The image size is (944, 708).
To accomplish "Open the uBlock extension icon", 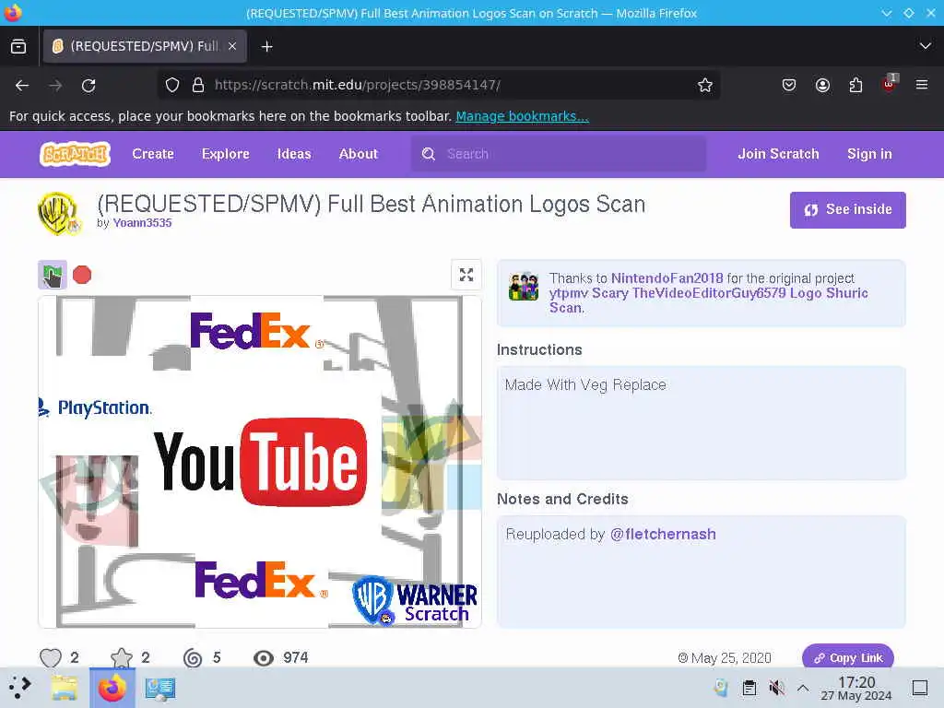I will 890,84.
